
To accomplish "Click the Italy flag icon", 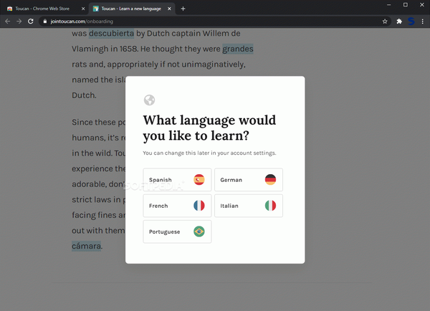I will (270, 206).
